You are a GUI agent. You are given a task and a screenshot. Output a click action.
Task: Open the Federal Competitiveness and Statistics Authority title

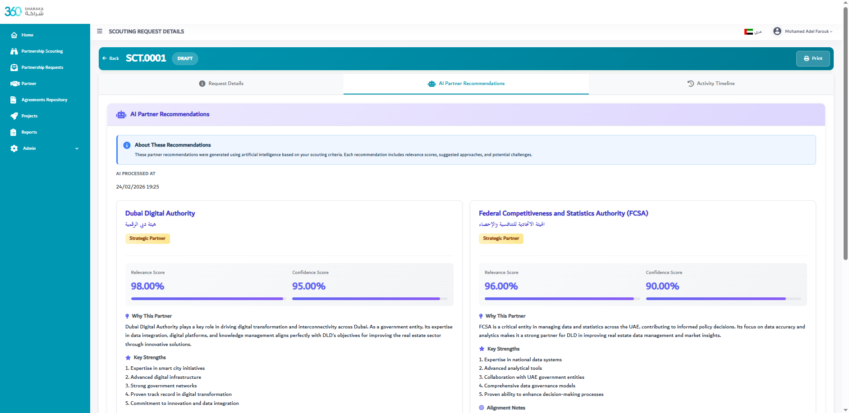click(x=564, y=213)
